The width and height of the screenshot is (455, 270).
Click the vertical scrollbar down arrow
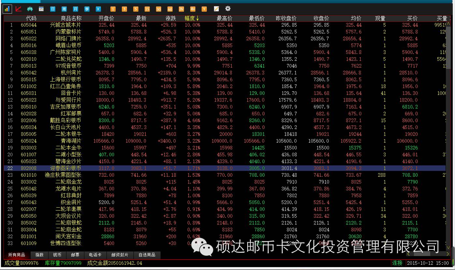coord(448,248)
